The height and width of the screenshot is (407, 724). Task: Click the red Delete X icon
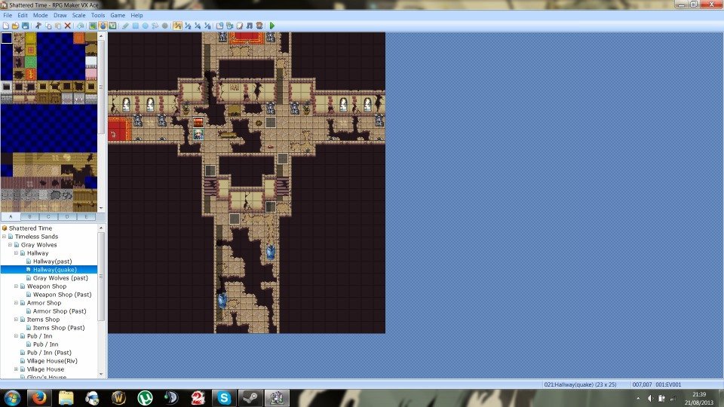(x=68, y=26)
